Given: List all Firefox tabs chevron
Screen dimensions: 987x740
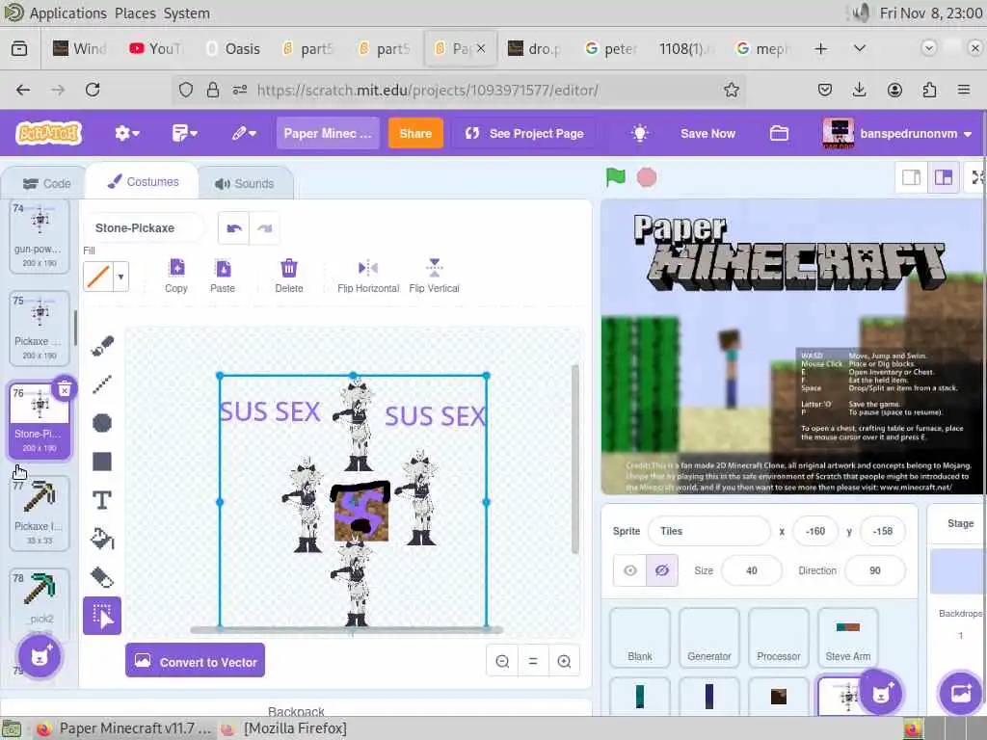Looking at the screenshot, I should pos(859,48).
